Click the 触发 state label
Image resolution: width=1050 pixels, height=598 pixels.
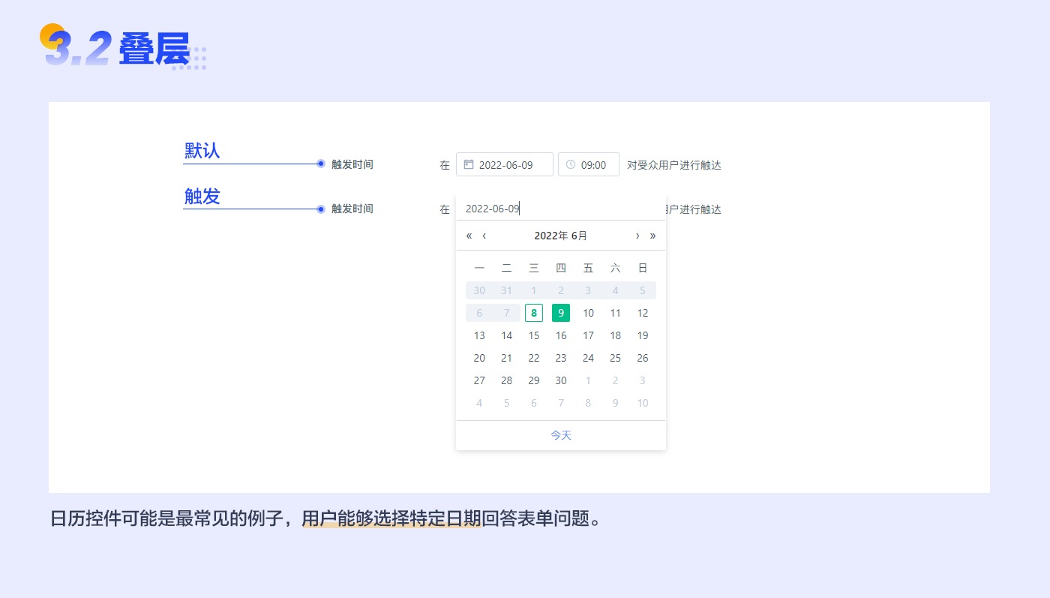tap(202, 196)
